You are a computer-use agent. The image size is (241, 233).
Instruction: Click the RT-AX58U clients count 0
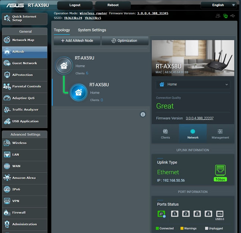pos(102,100)
